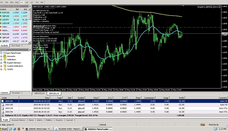Select order 2681186 row icon
This screenshot has width=228, height=131.
point(3,101)
